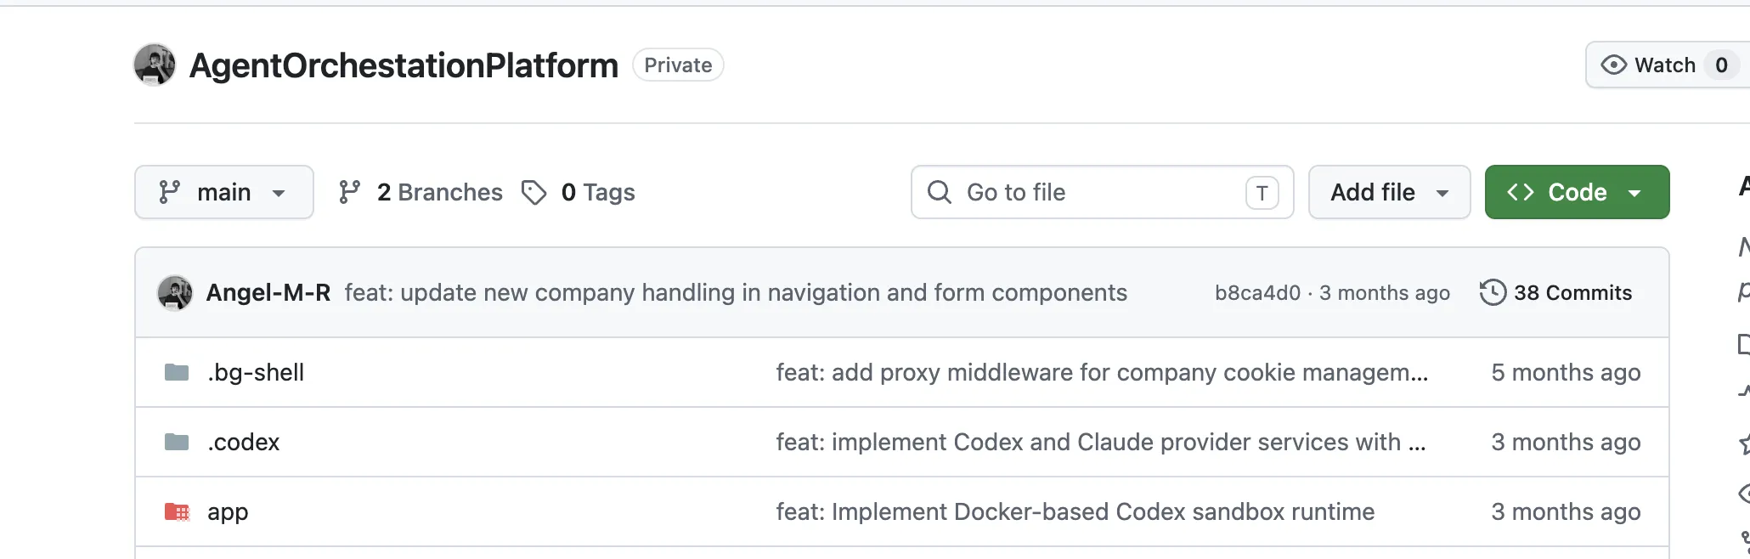This screenshot has height=559, width=1750.
Task: Open commit hash b8ca4d0
Action: click(x=1257, y=293)
